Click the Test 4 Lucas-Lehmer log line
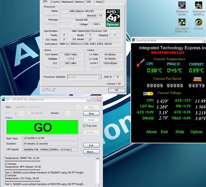 [x=44, y=184]
